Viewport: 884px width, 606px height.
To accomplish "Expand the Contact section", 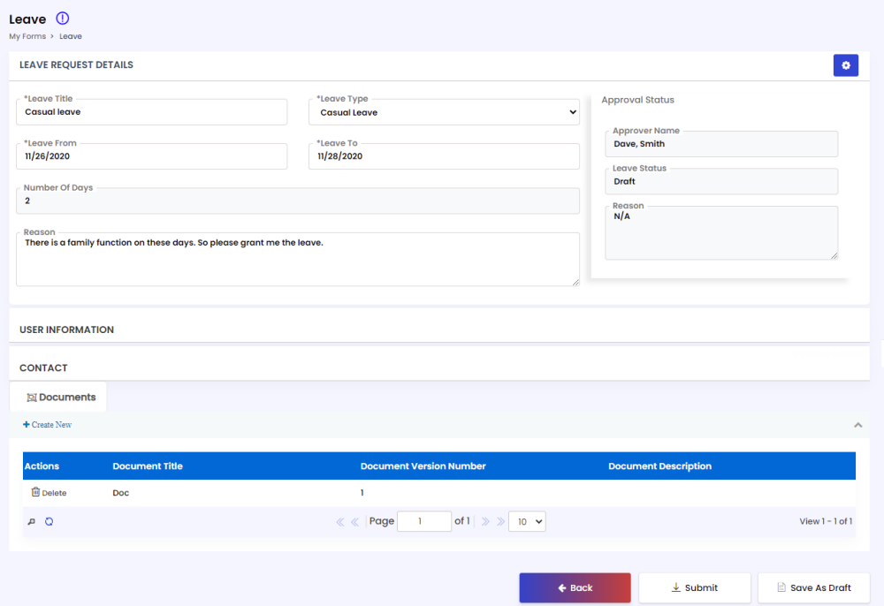I will (x=44, y=367).
